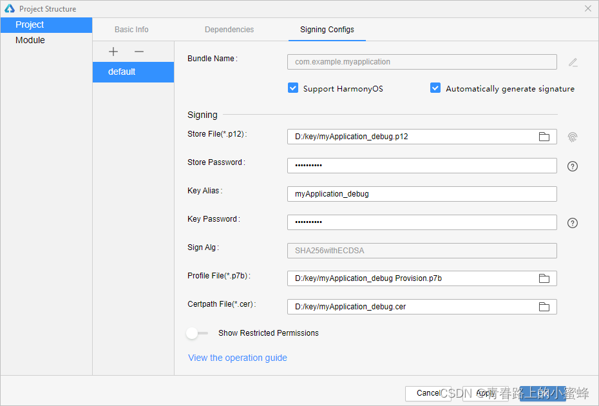Enable Show Restricted Permissions switch

[x=196, y=333]
